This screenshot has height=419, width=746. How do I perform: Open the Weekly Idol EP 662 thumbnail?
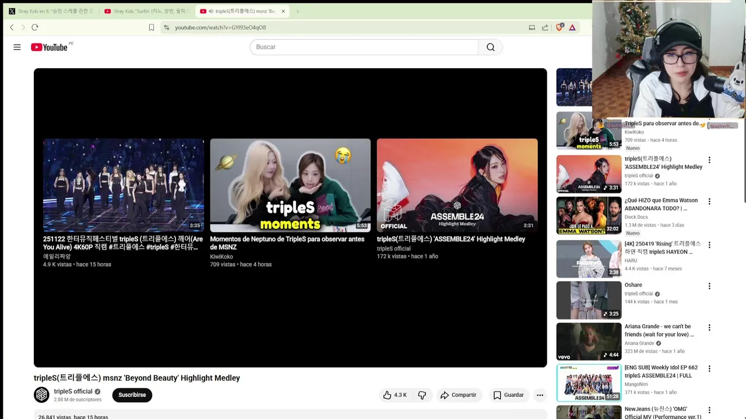[589, 383]
